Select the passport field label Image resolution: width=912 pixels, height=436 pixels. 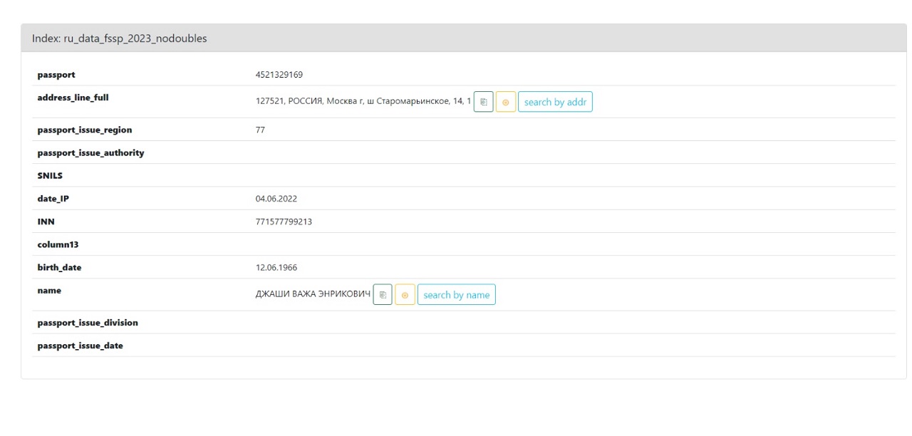click(56, 75)
